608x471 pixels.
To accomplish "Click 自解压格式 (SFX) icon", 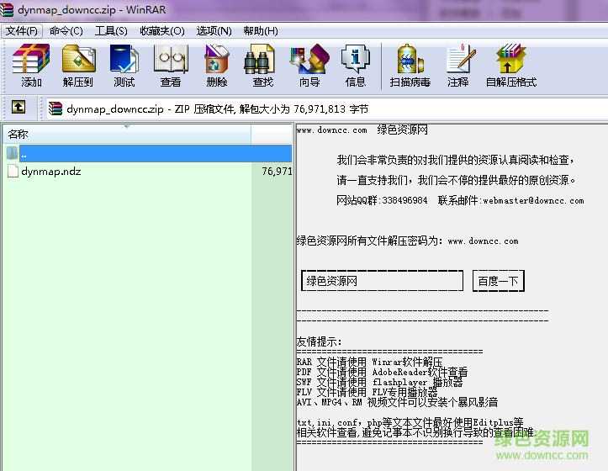I will [x=511, y=66].
